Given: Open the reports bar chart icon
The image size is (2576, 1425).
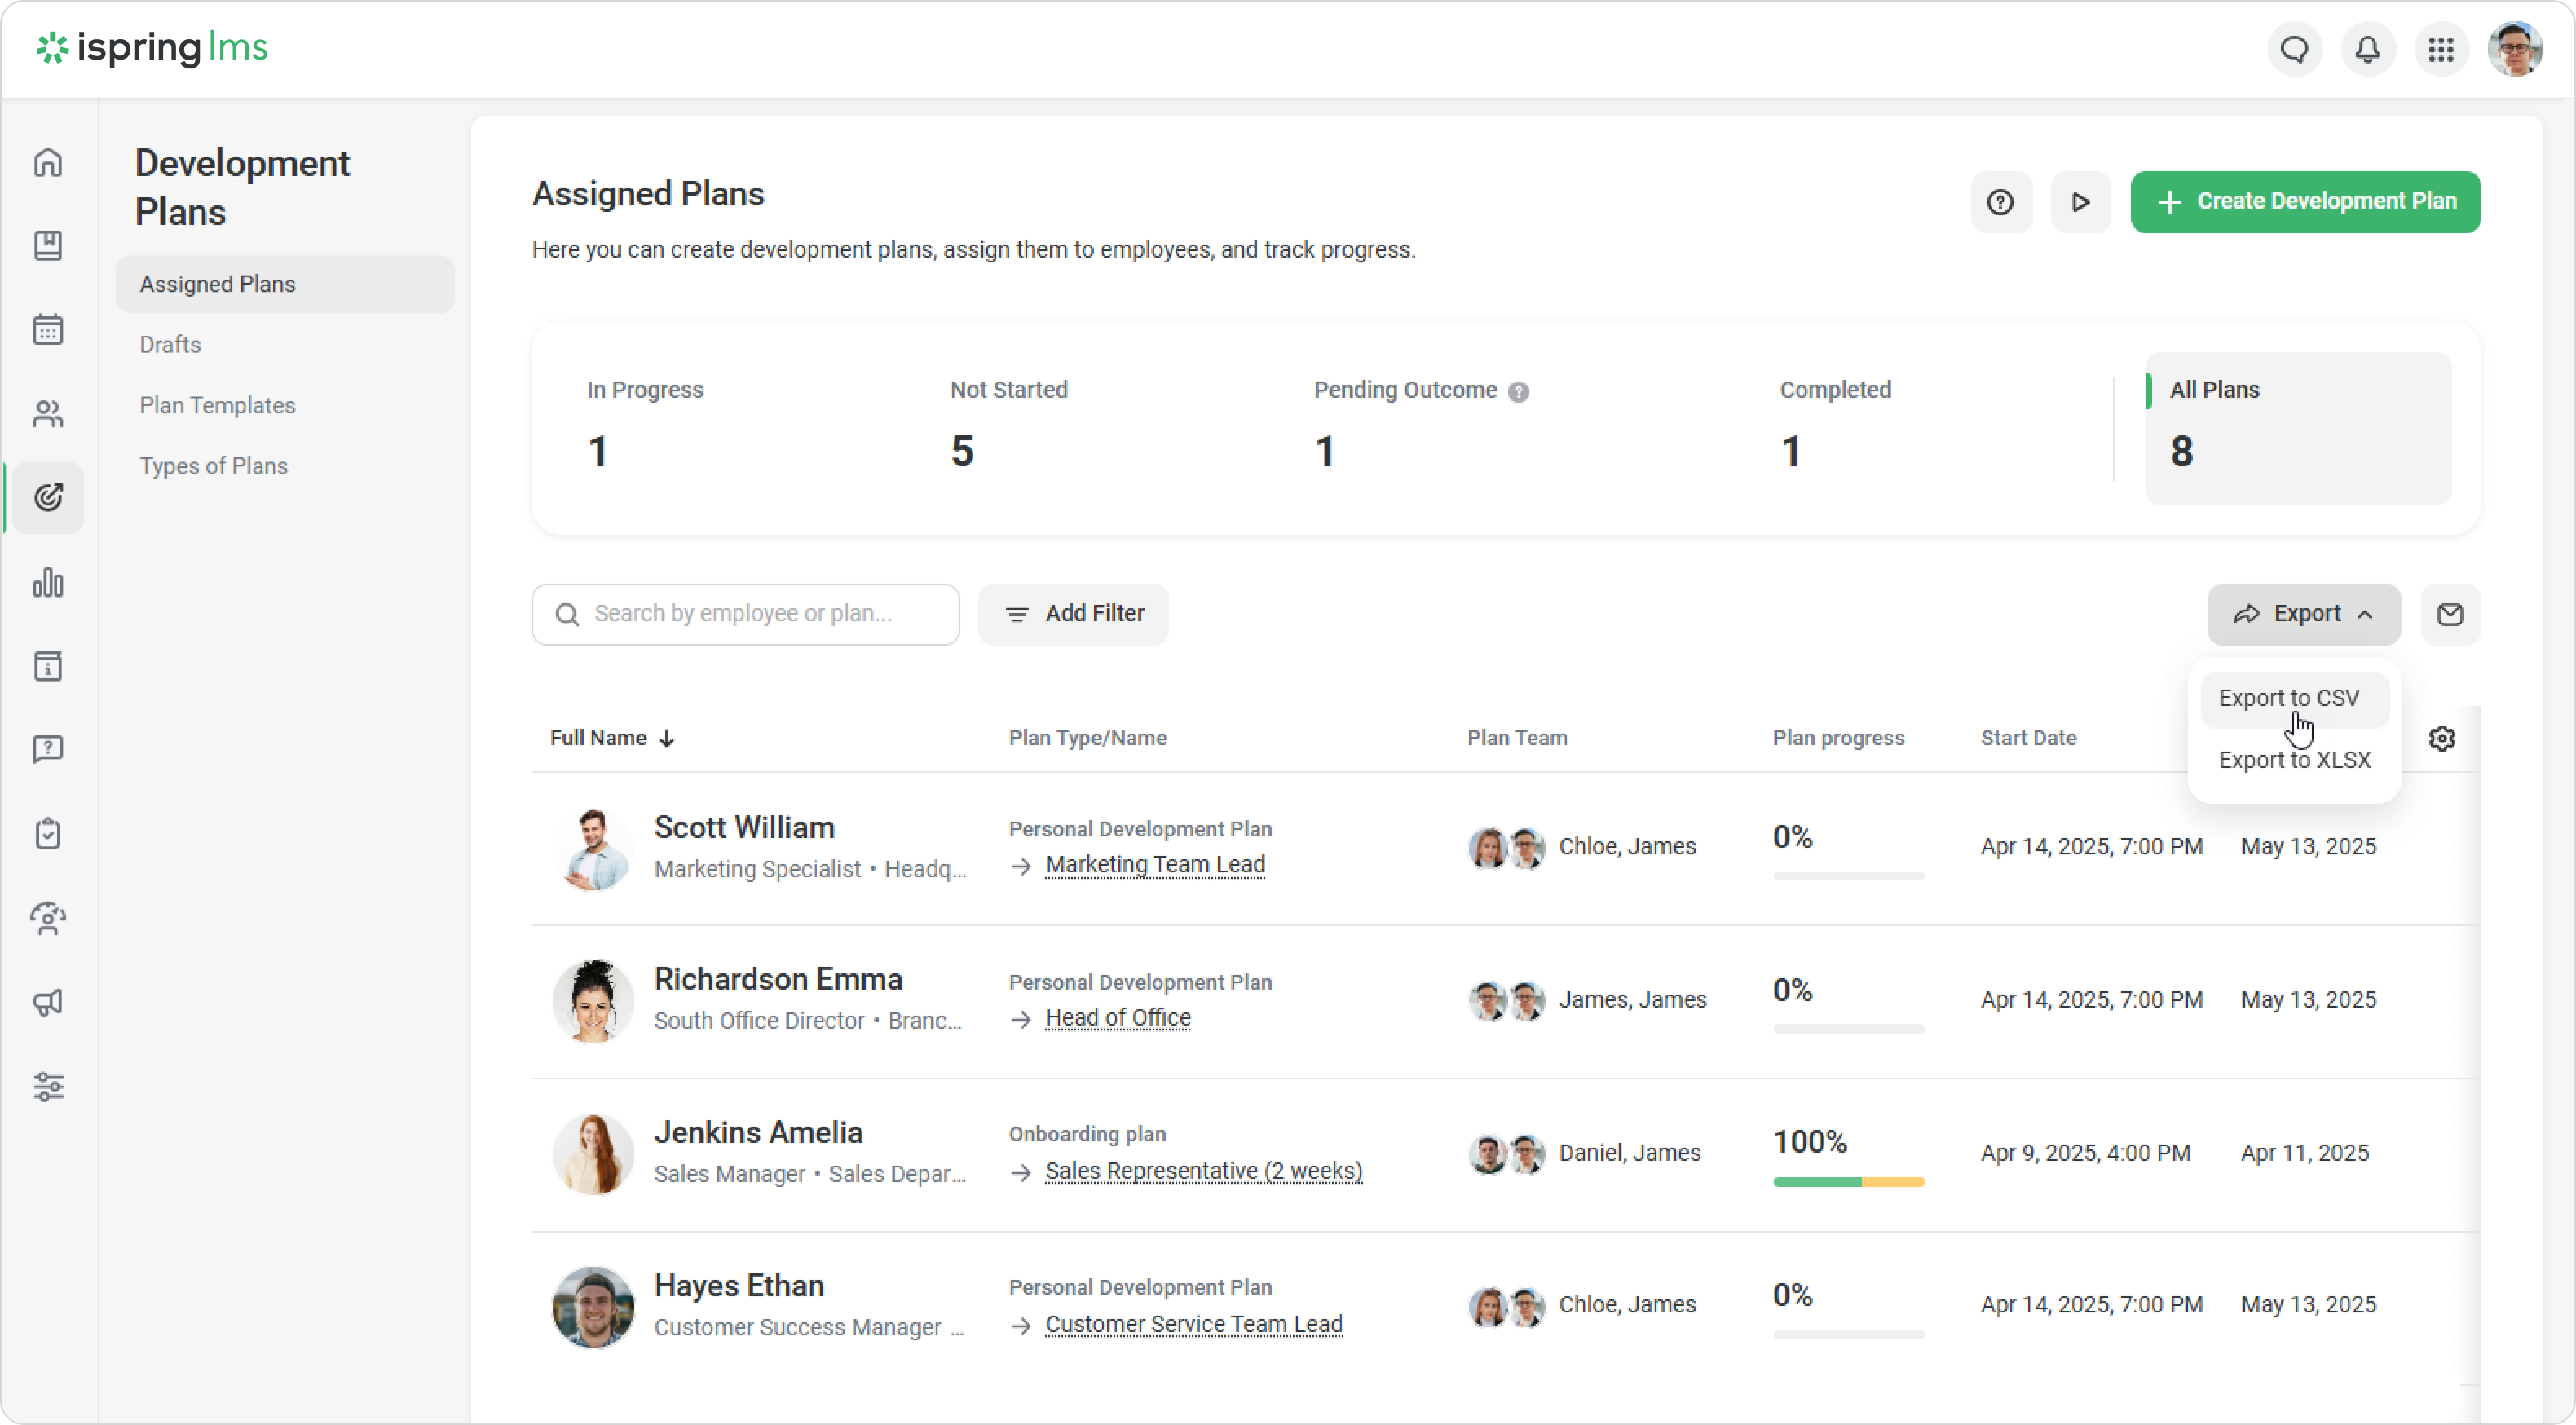Looking at the screenshot, I should [x=48, y=582].
